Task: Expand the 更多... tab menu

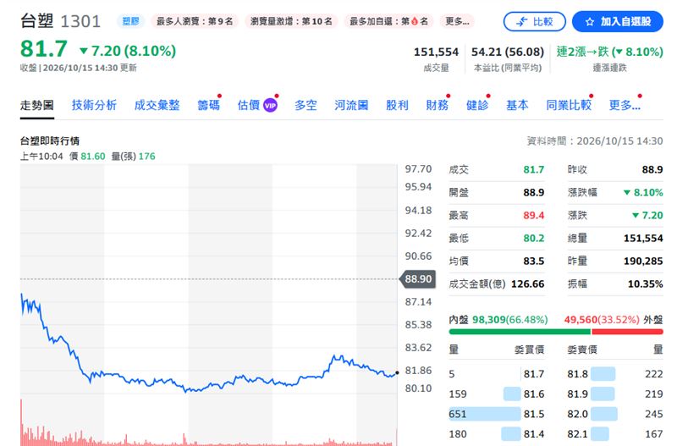Action: pos(625,105)
